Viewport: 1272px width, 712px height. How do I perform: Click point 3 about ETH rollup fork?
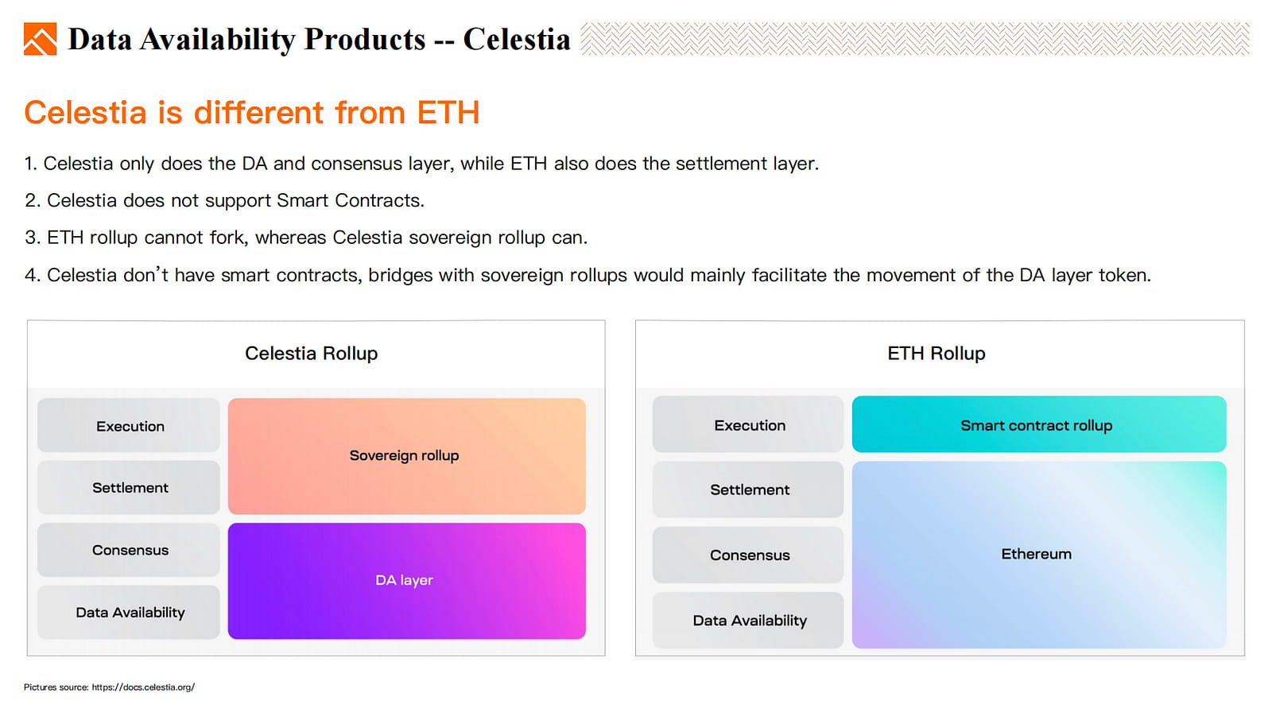(x=306, y=238)
